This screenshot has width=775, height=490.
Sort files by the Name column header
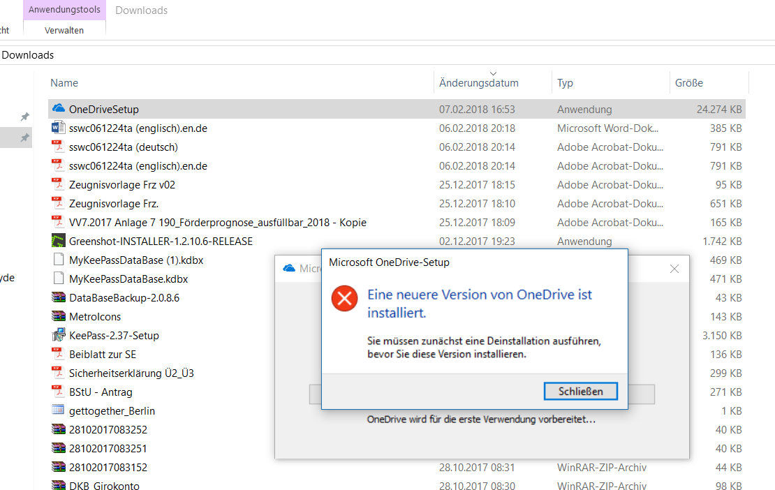pos(64,83)
